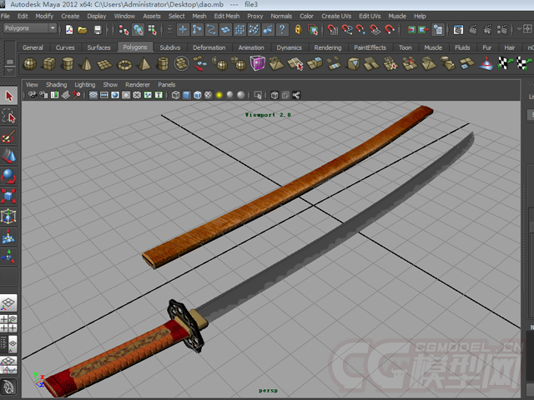Image resolution: width=534 pixels, height=400 pixels.
Task: Switch to single perspective view layout
Action: click(8, 304)
